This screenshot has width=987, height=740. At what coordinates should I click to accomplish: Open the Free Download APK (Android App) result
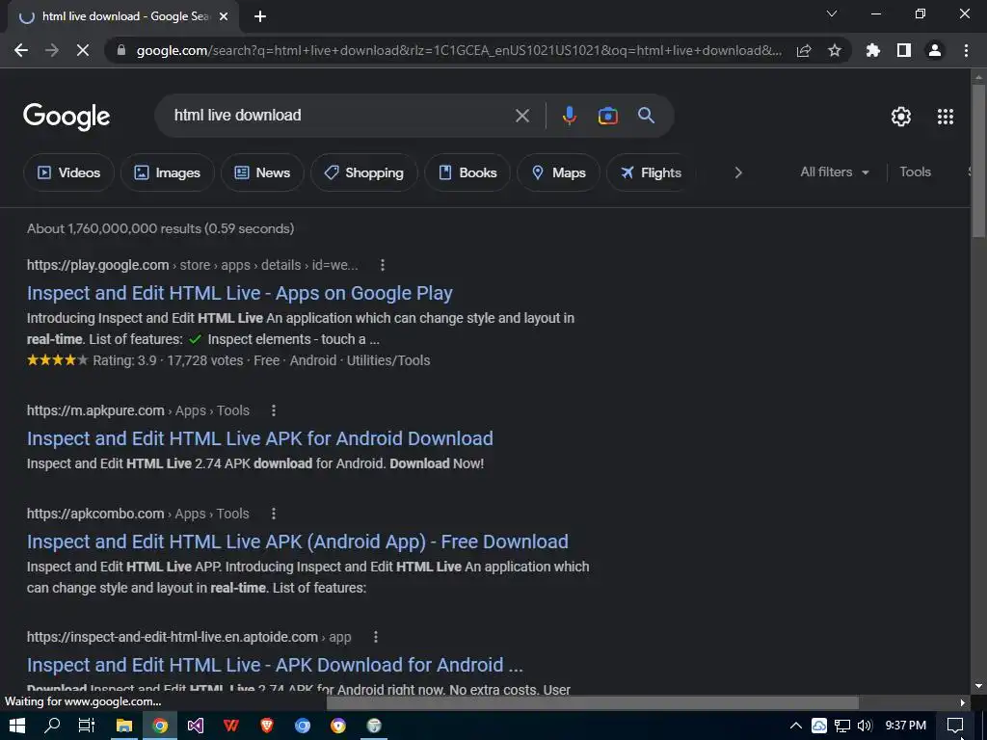click(298, 542)
